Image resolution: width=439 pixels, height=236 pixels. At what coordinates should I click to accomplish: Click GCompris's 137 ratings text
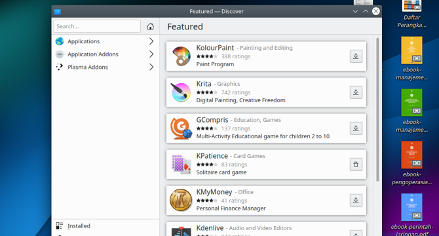236,128
